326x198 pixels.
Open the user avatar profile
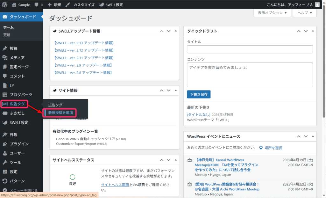click(x=317, y=4)
